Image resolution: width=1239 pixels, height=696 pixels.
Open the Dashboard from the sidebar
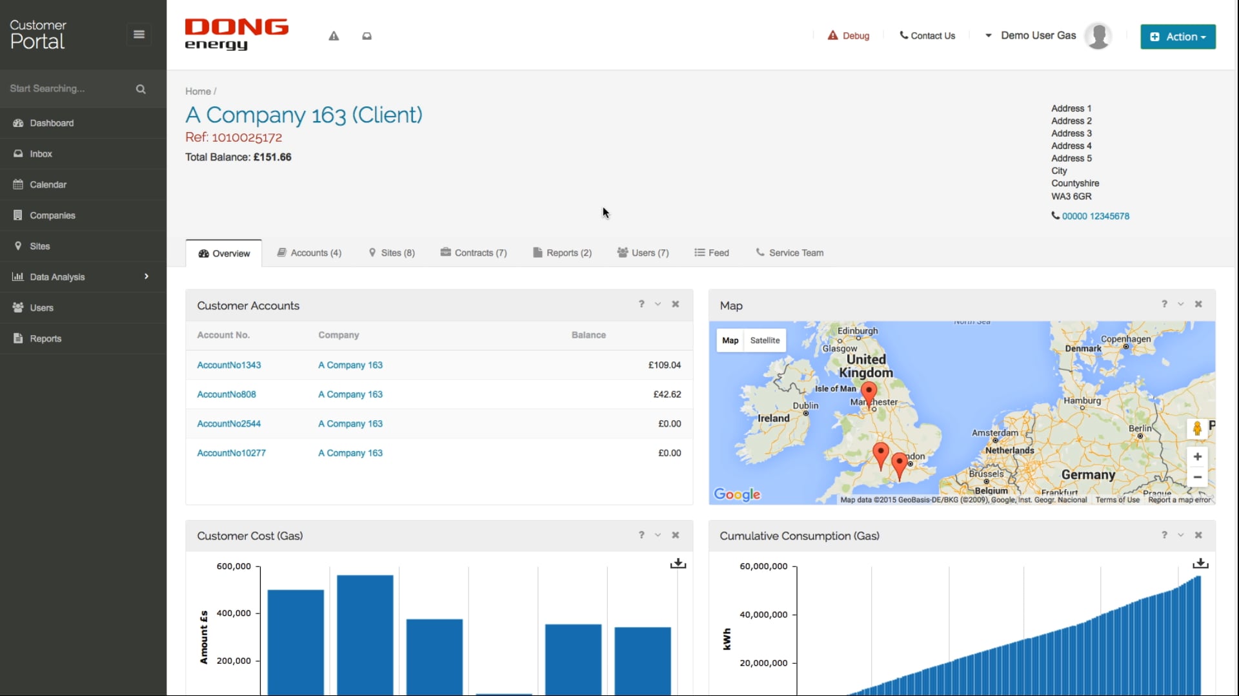click(50, 122)
